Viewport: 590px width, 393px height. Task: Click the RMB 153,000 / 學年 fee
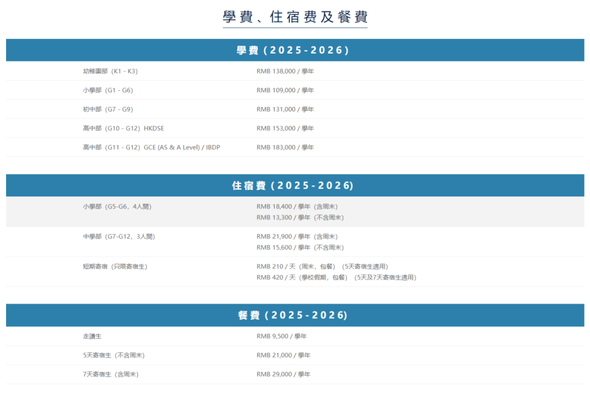285,128
